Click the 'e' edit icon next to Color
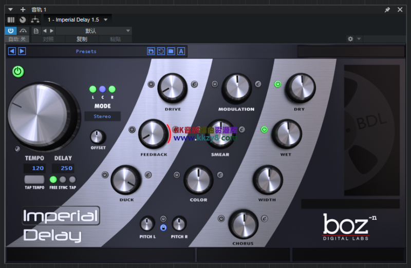 pos(220,175)
